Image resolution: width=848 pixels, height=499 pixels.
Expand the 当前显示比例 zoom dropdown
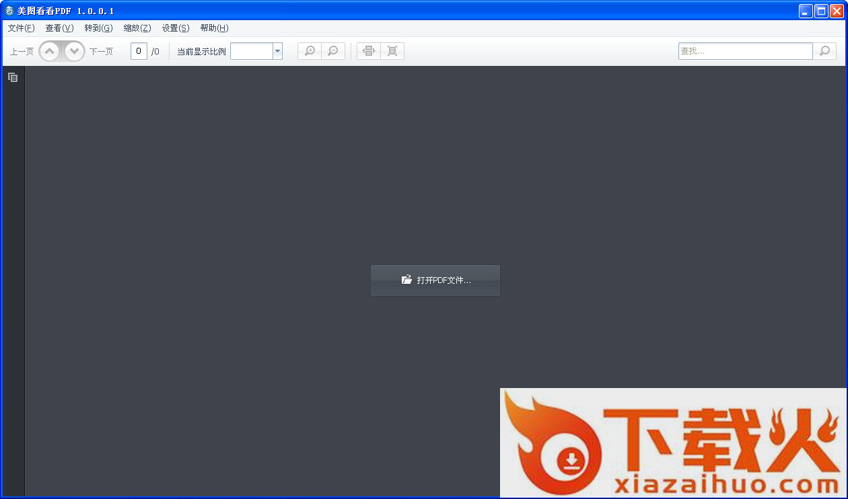[277, 51]
